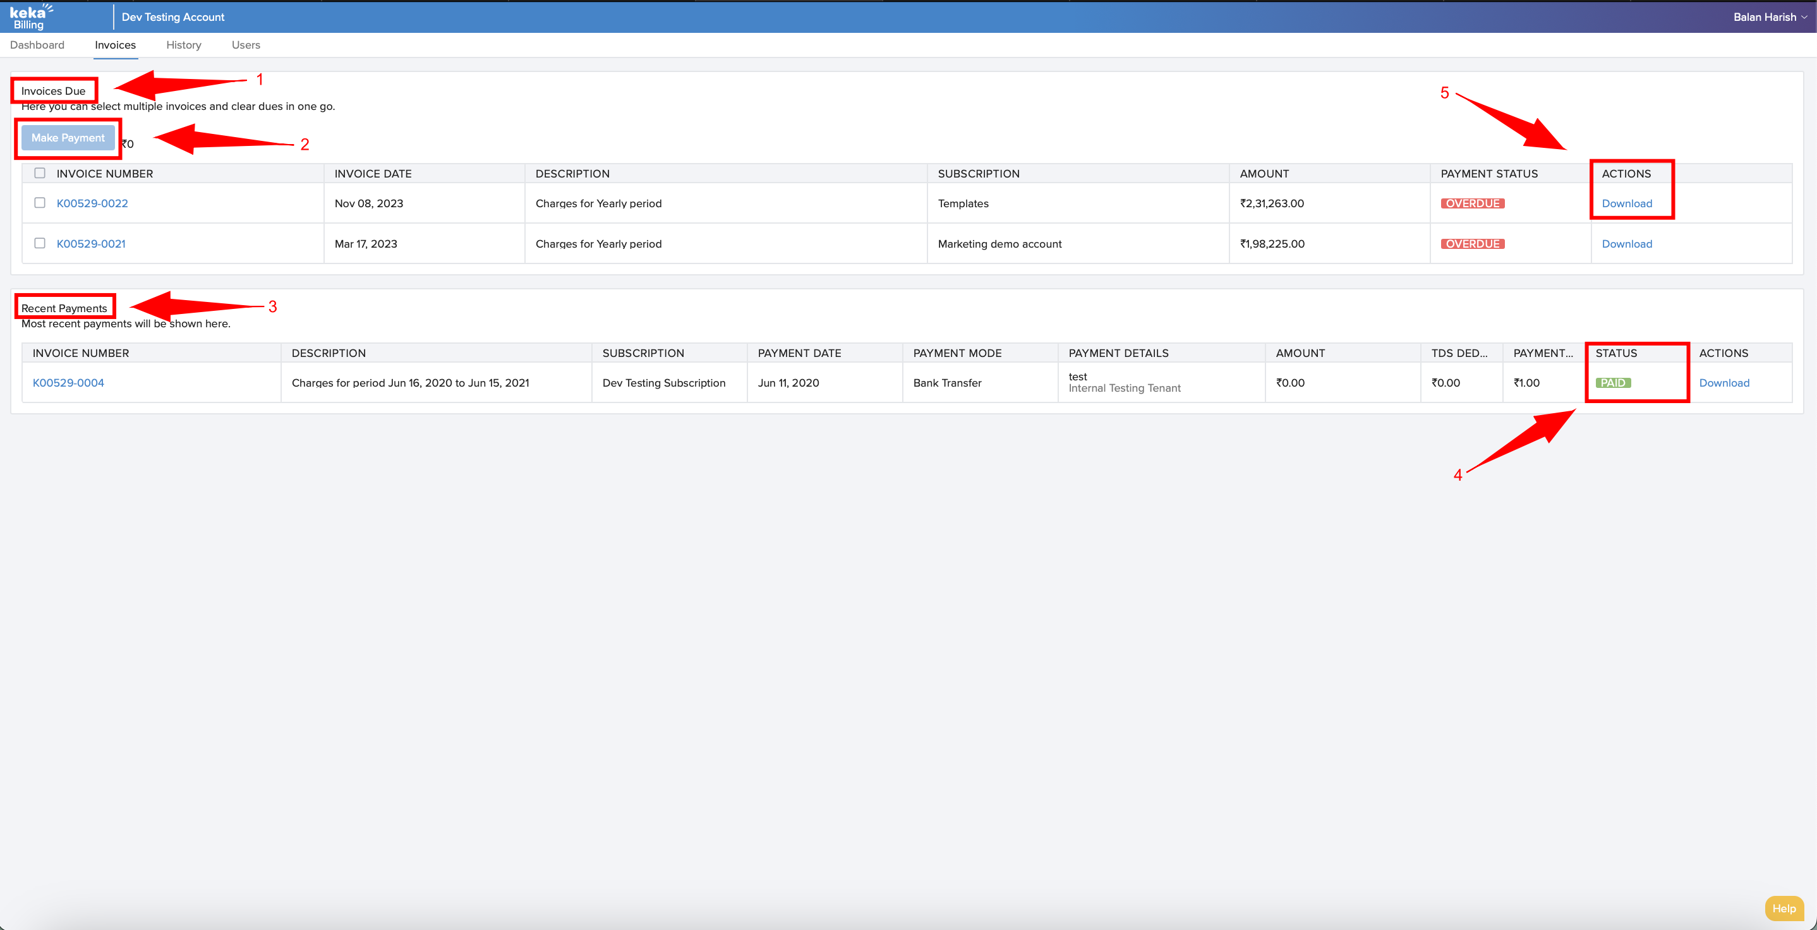The image size is (1817, 930).
Task: Open invoice link K00529-0022
Action: coord(92,204)
